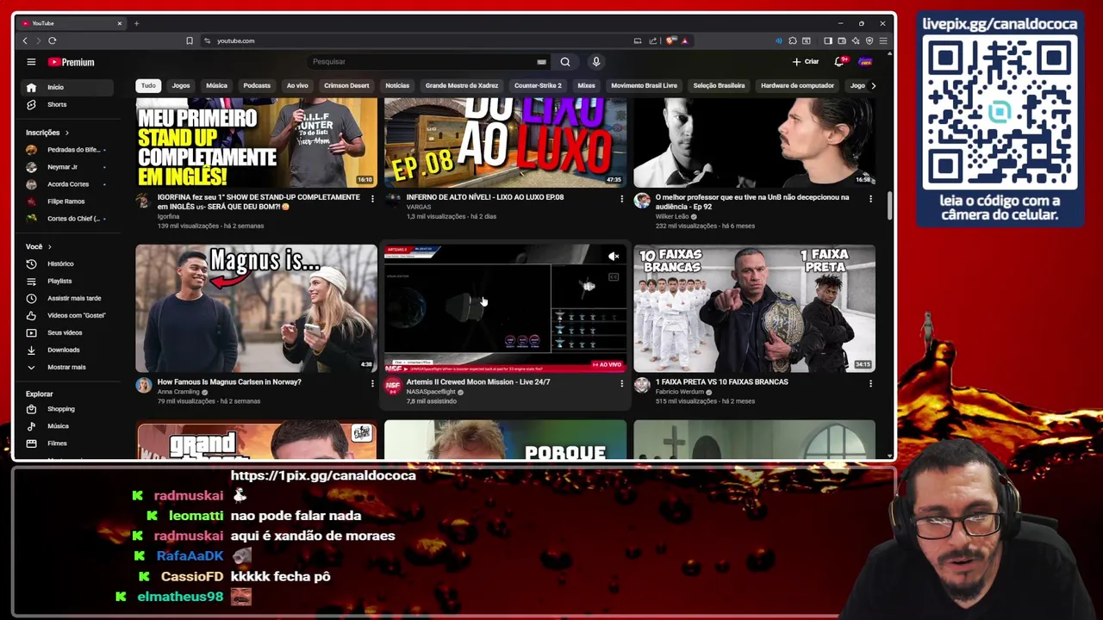The height and width of the screenshot is (620, 1103).
Task: Select the Crimson Desert filter chip
Action: [346, 85]
